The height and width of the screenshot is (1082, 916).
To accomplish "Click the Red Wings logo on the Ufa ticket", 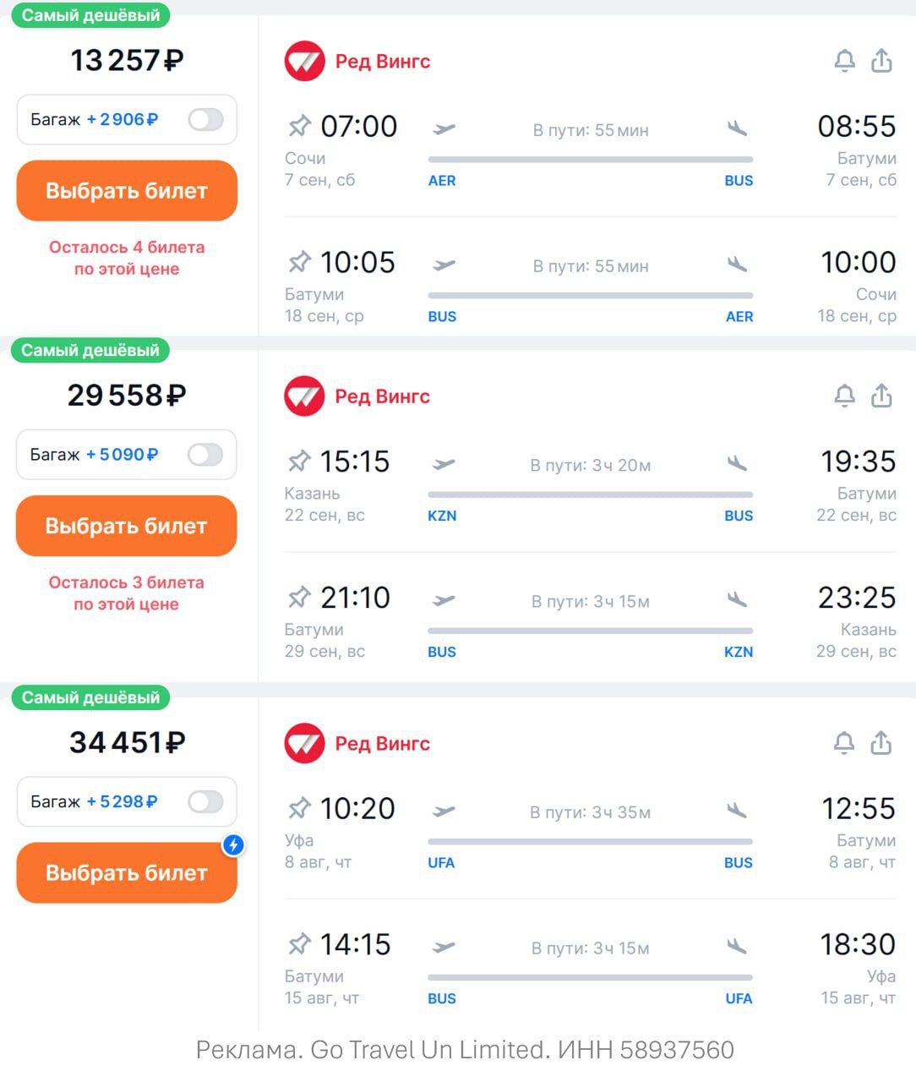I will (304, 744).
